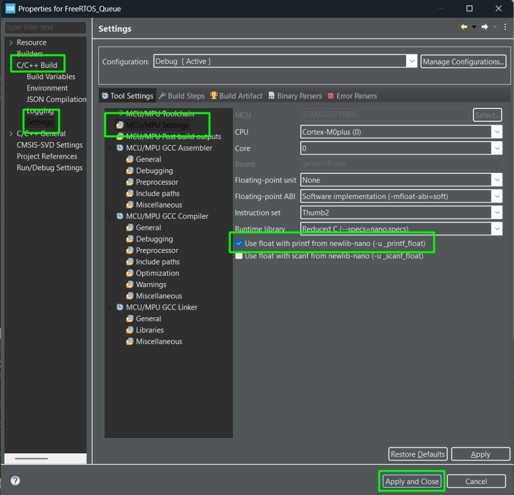Click the type filter text field

pos(45,27)
